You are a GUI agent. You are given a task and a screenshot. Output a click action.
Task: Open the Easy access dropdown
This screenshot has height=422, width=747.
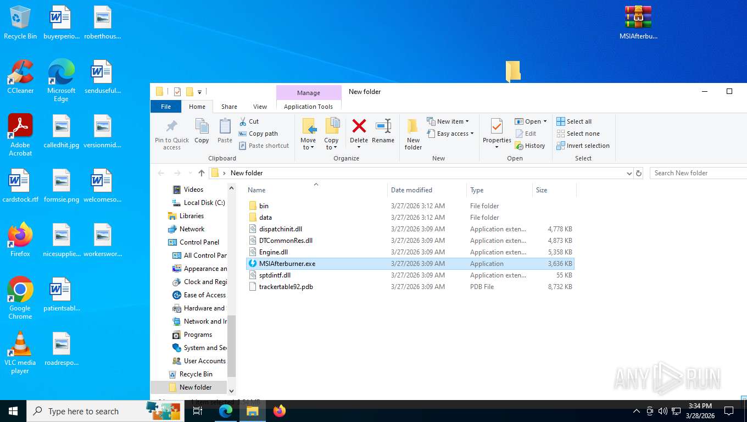450,134
